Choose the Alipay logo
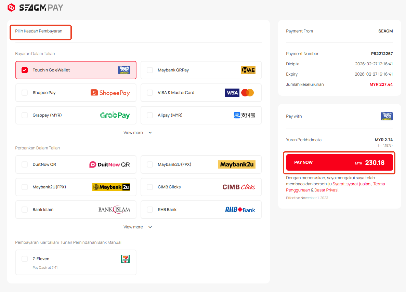Viewport: 406px width, 292px height. tap(244, 115)
